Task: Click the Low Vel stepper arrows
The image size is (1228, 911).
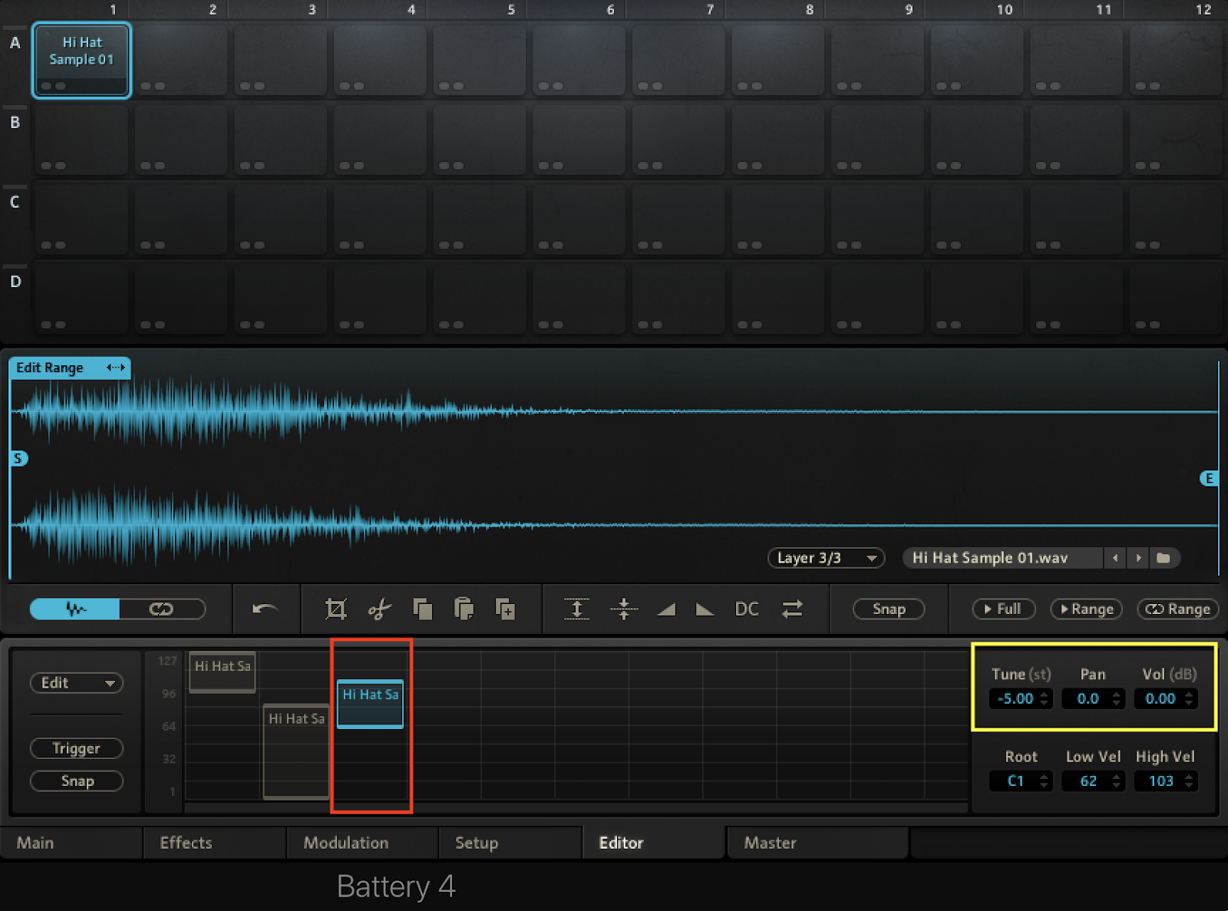Action: pos(1117,781)
